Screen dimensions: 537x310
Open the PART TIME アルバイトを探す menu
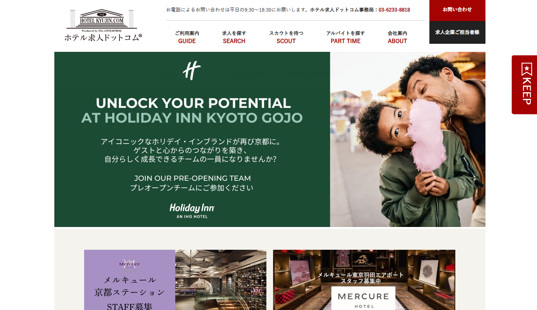point(346,37)
